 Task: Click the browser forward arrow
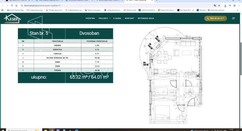click(7, 6)
